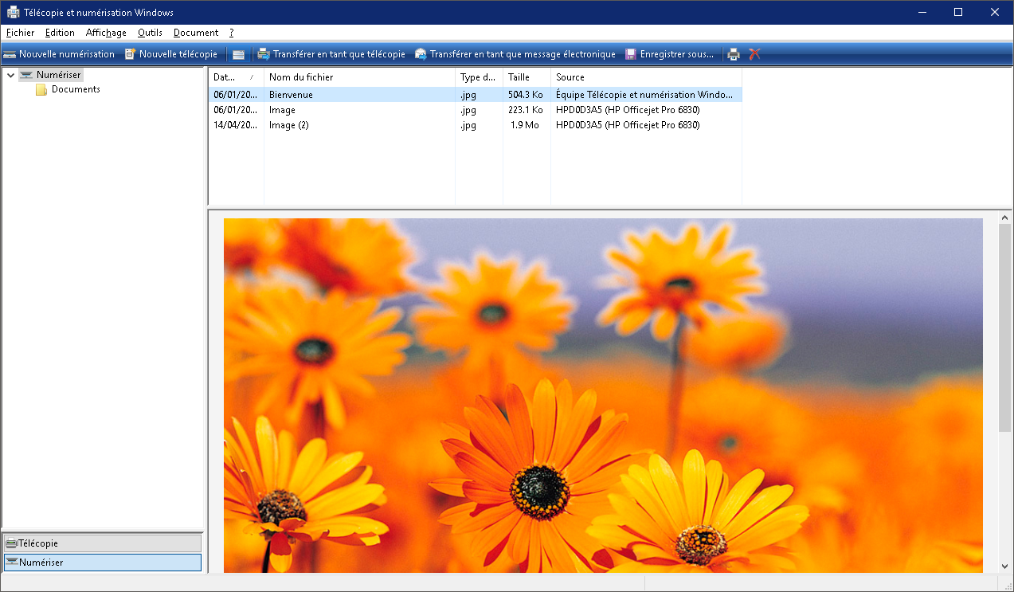Click the preview scrollbar up arrow
The width and height of the screenshot is (1014, 592).
coord(1004,218)
